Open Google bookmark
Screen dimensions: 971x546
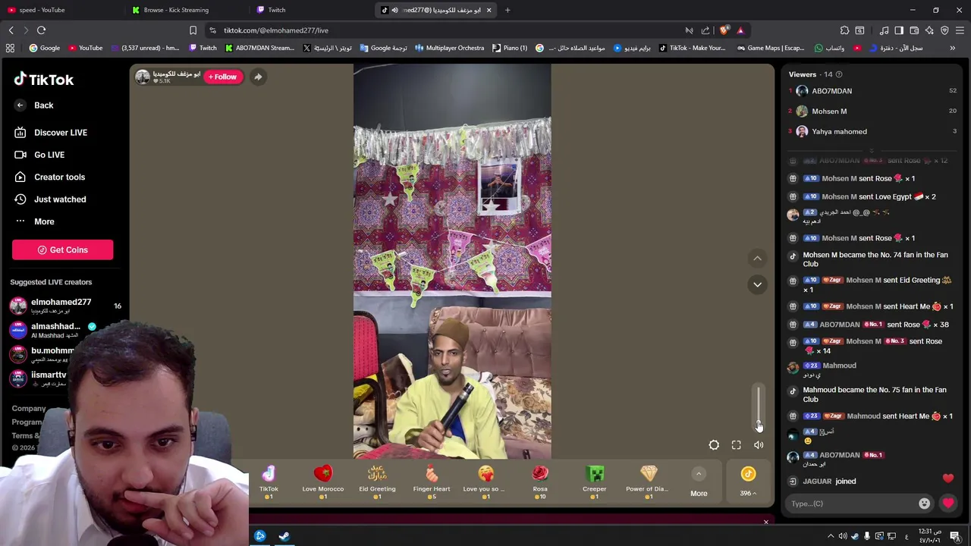pos(45,48)
